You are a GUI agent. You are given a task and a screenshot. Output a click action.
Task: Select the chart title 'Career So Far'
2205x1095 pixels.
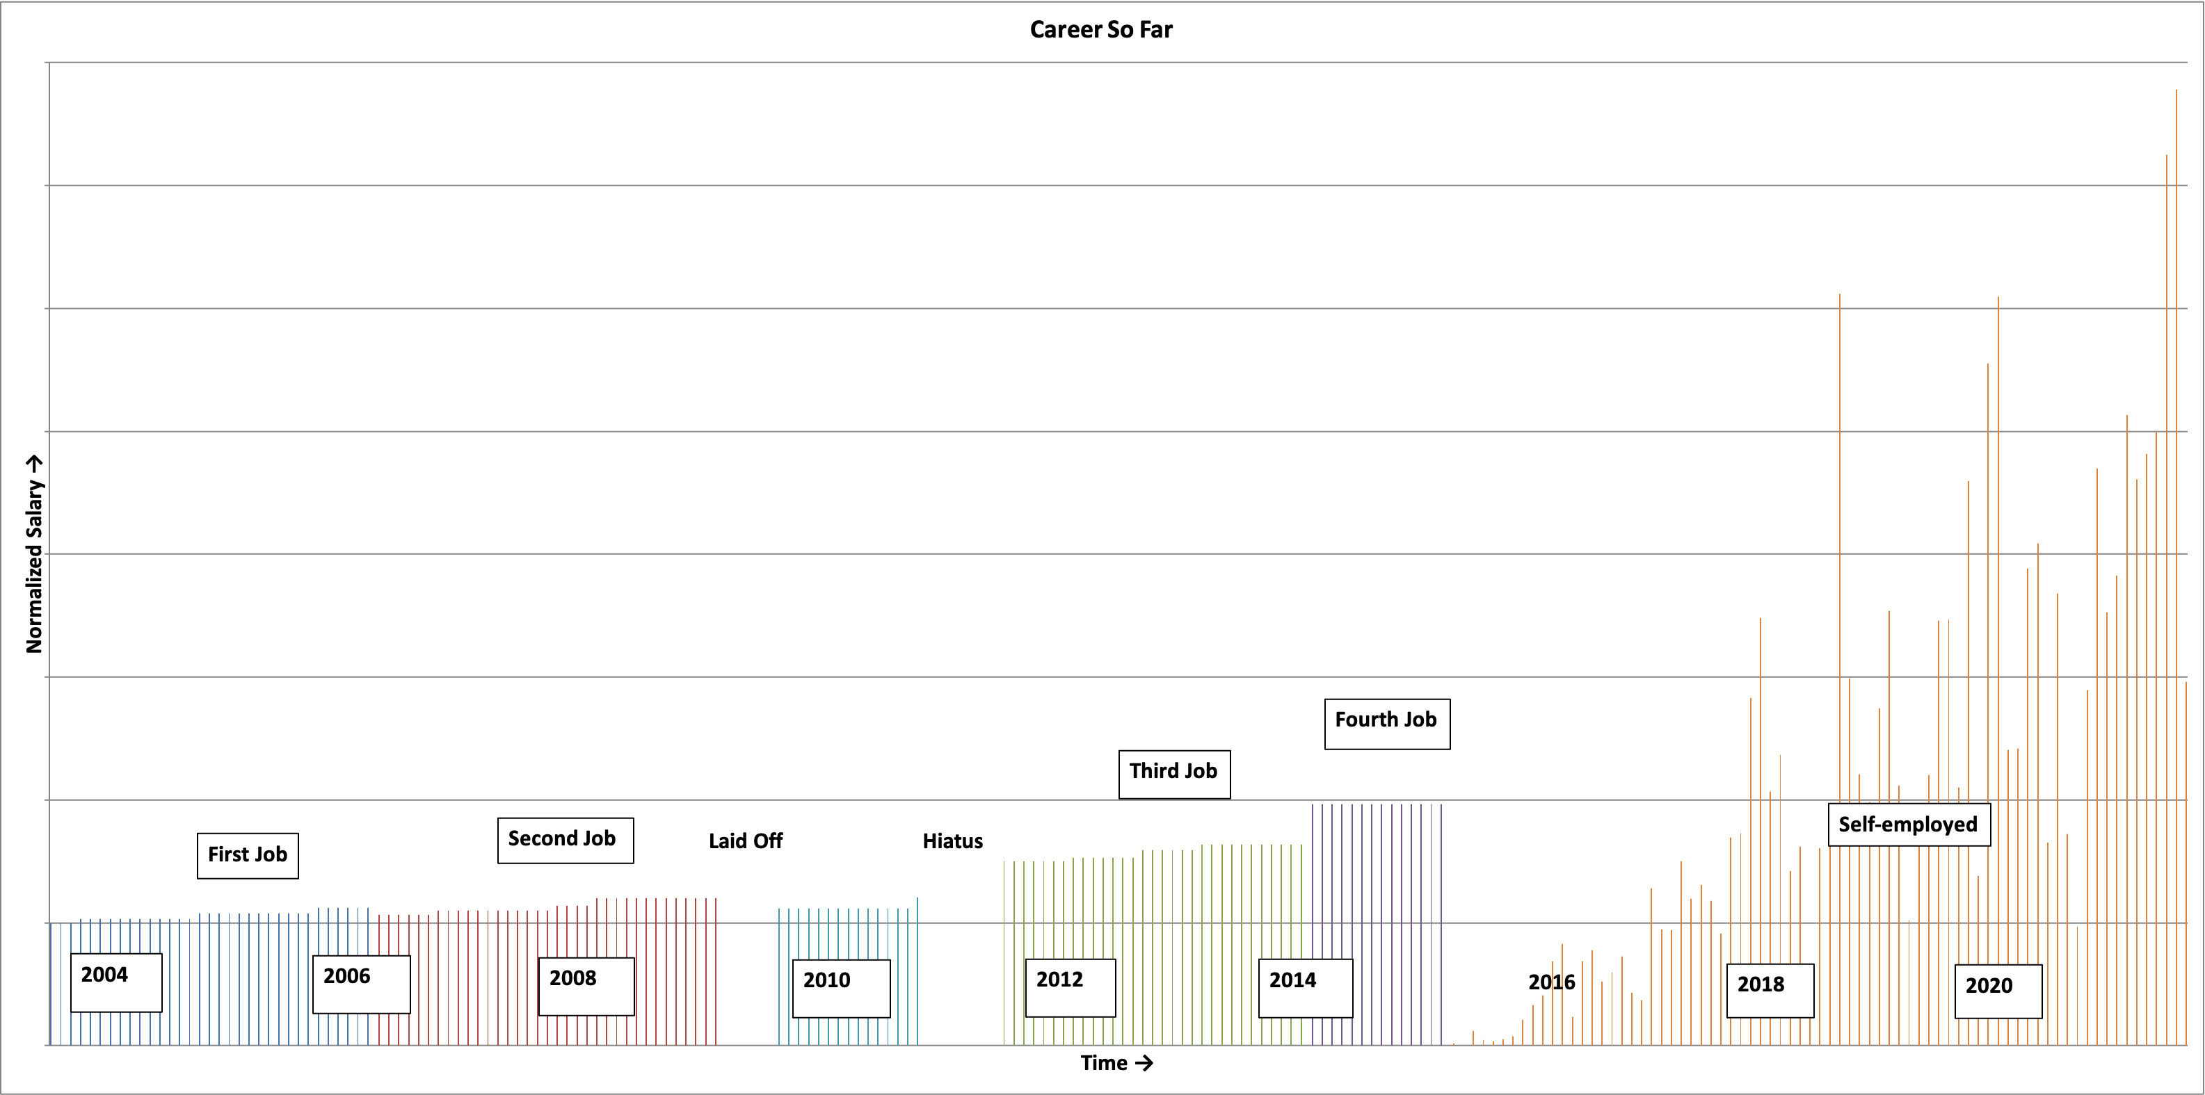pos(1101,30)
